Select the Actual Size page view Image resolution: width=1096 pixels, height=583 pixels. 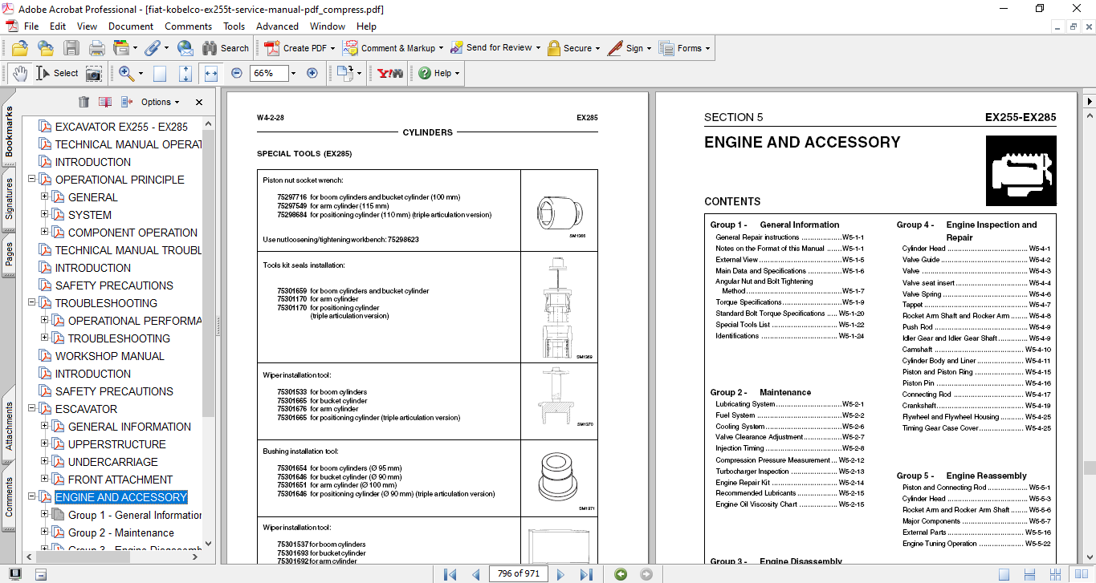tap(160, 73)
